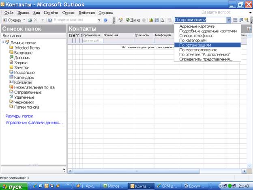The image size is (253, 190).
Task: Open the Сервис menu
Action: click(68, 13)
